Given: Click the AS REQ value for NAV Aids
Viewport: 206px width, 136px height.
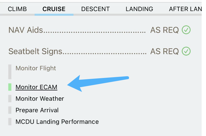Looking at the screenshot, I should pos(164,30).
